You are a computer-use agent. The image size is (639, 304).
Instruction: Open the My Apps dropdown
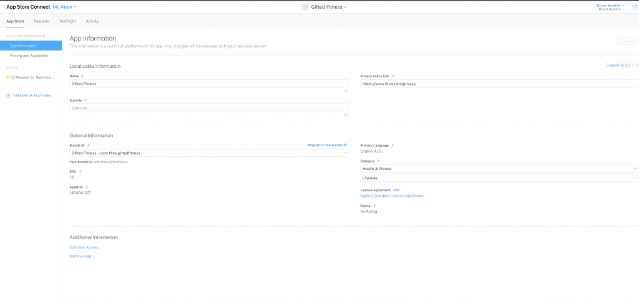64,7
